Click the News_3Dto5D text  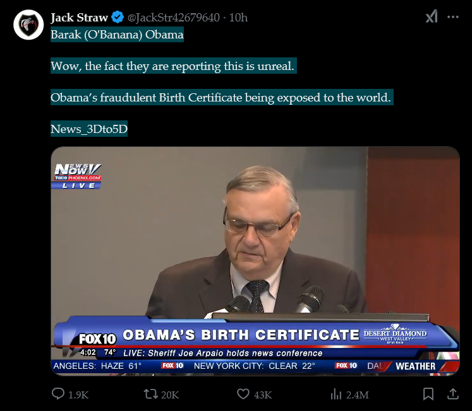pos(88,130)
